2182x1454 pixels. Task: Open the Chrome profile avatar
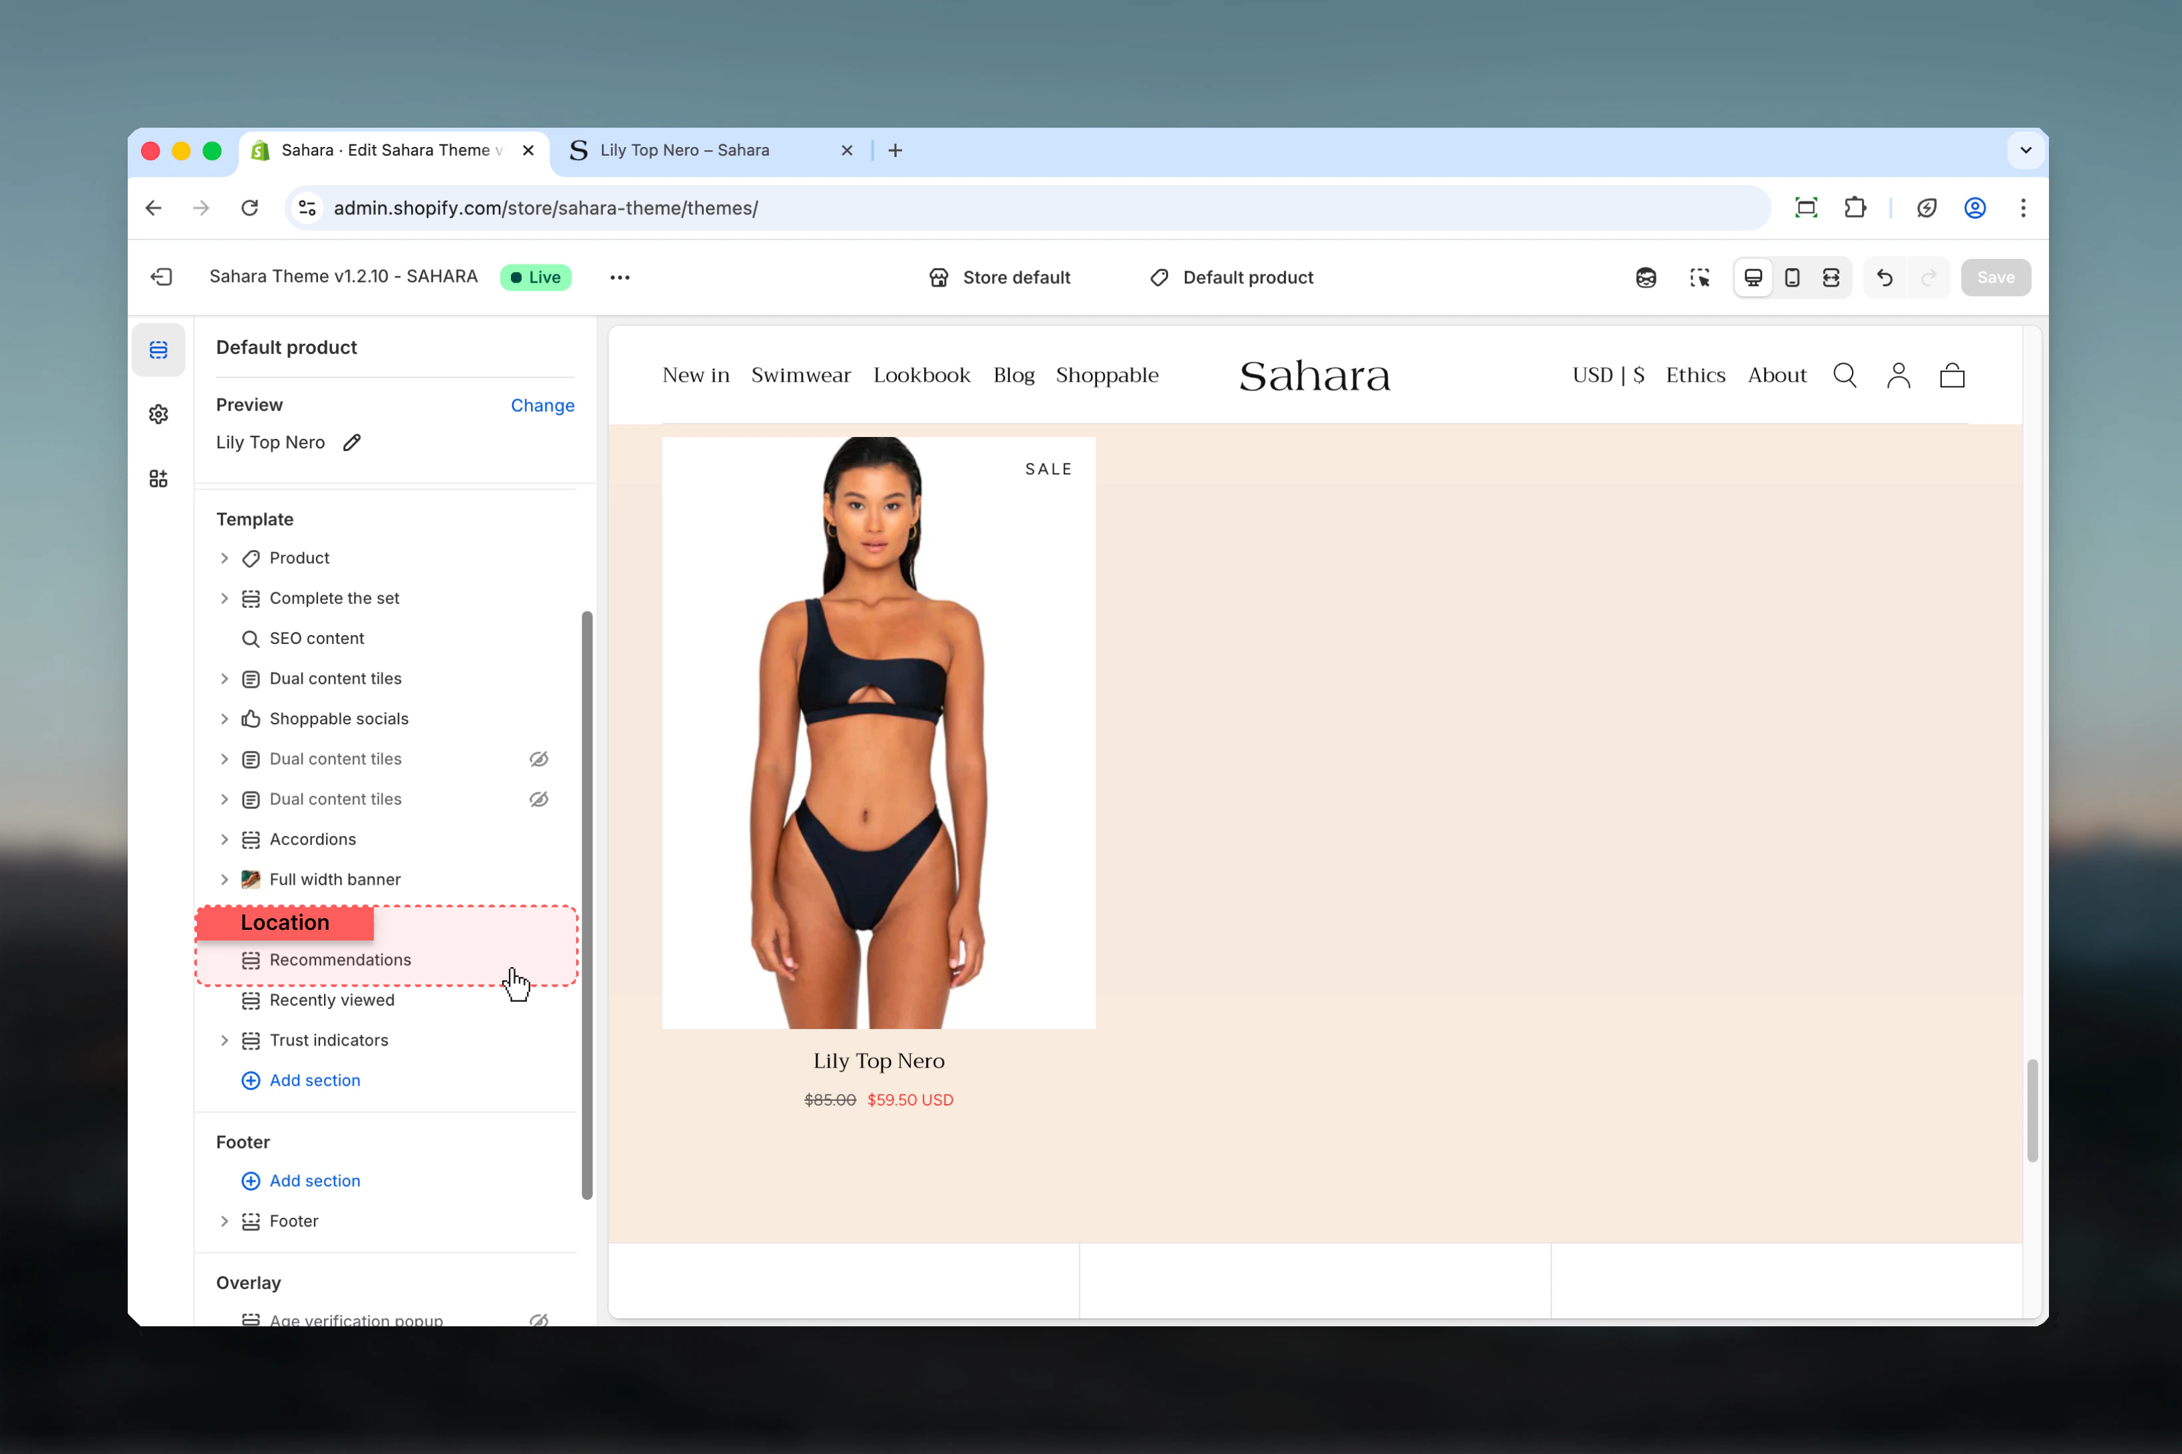(1974, 208)
